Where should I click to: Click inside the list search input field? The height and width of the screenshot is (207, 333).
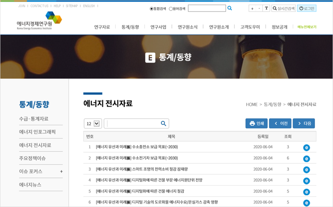[133, 124]
